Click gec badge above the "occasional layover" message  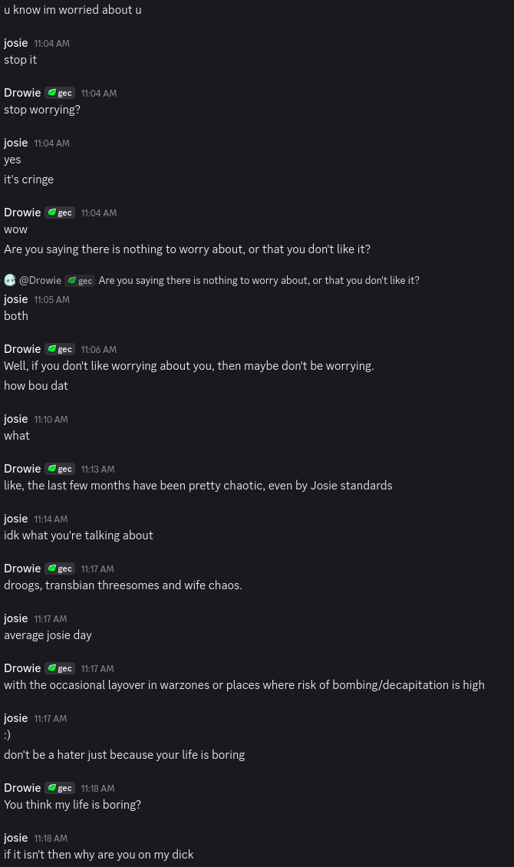click(x=60, y=669)
